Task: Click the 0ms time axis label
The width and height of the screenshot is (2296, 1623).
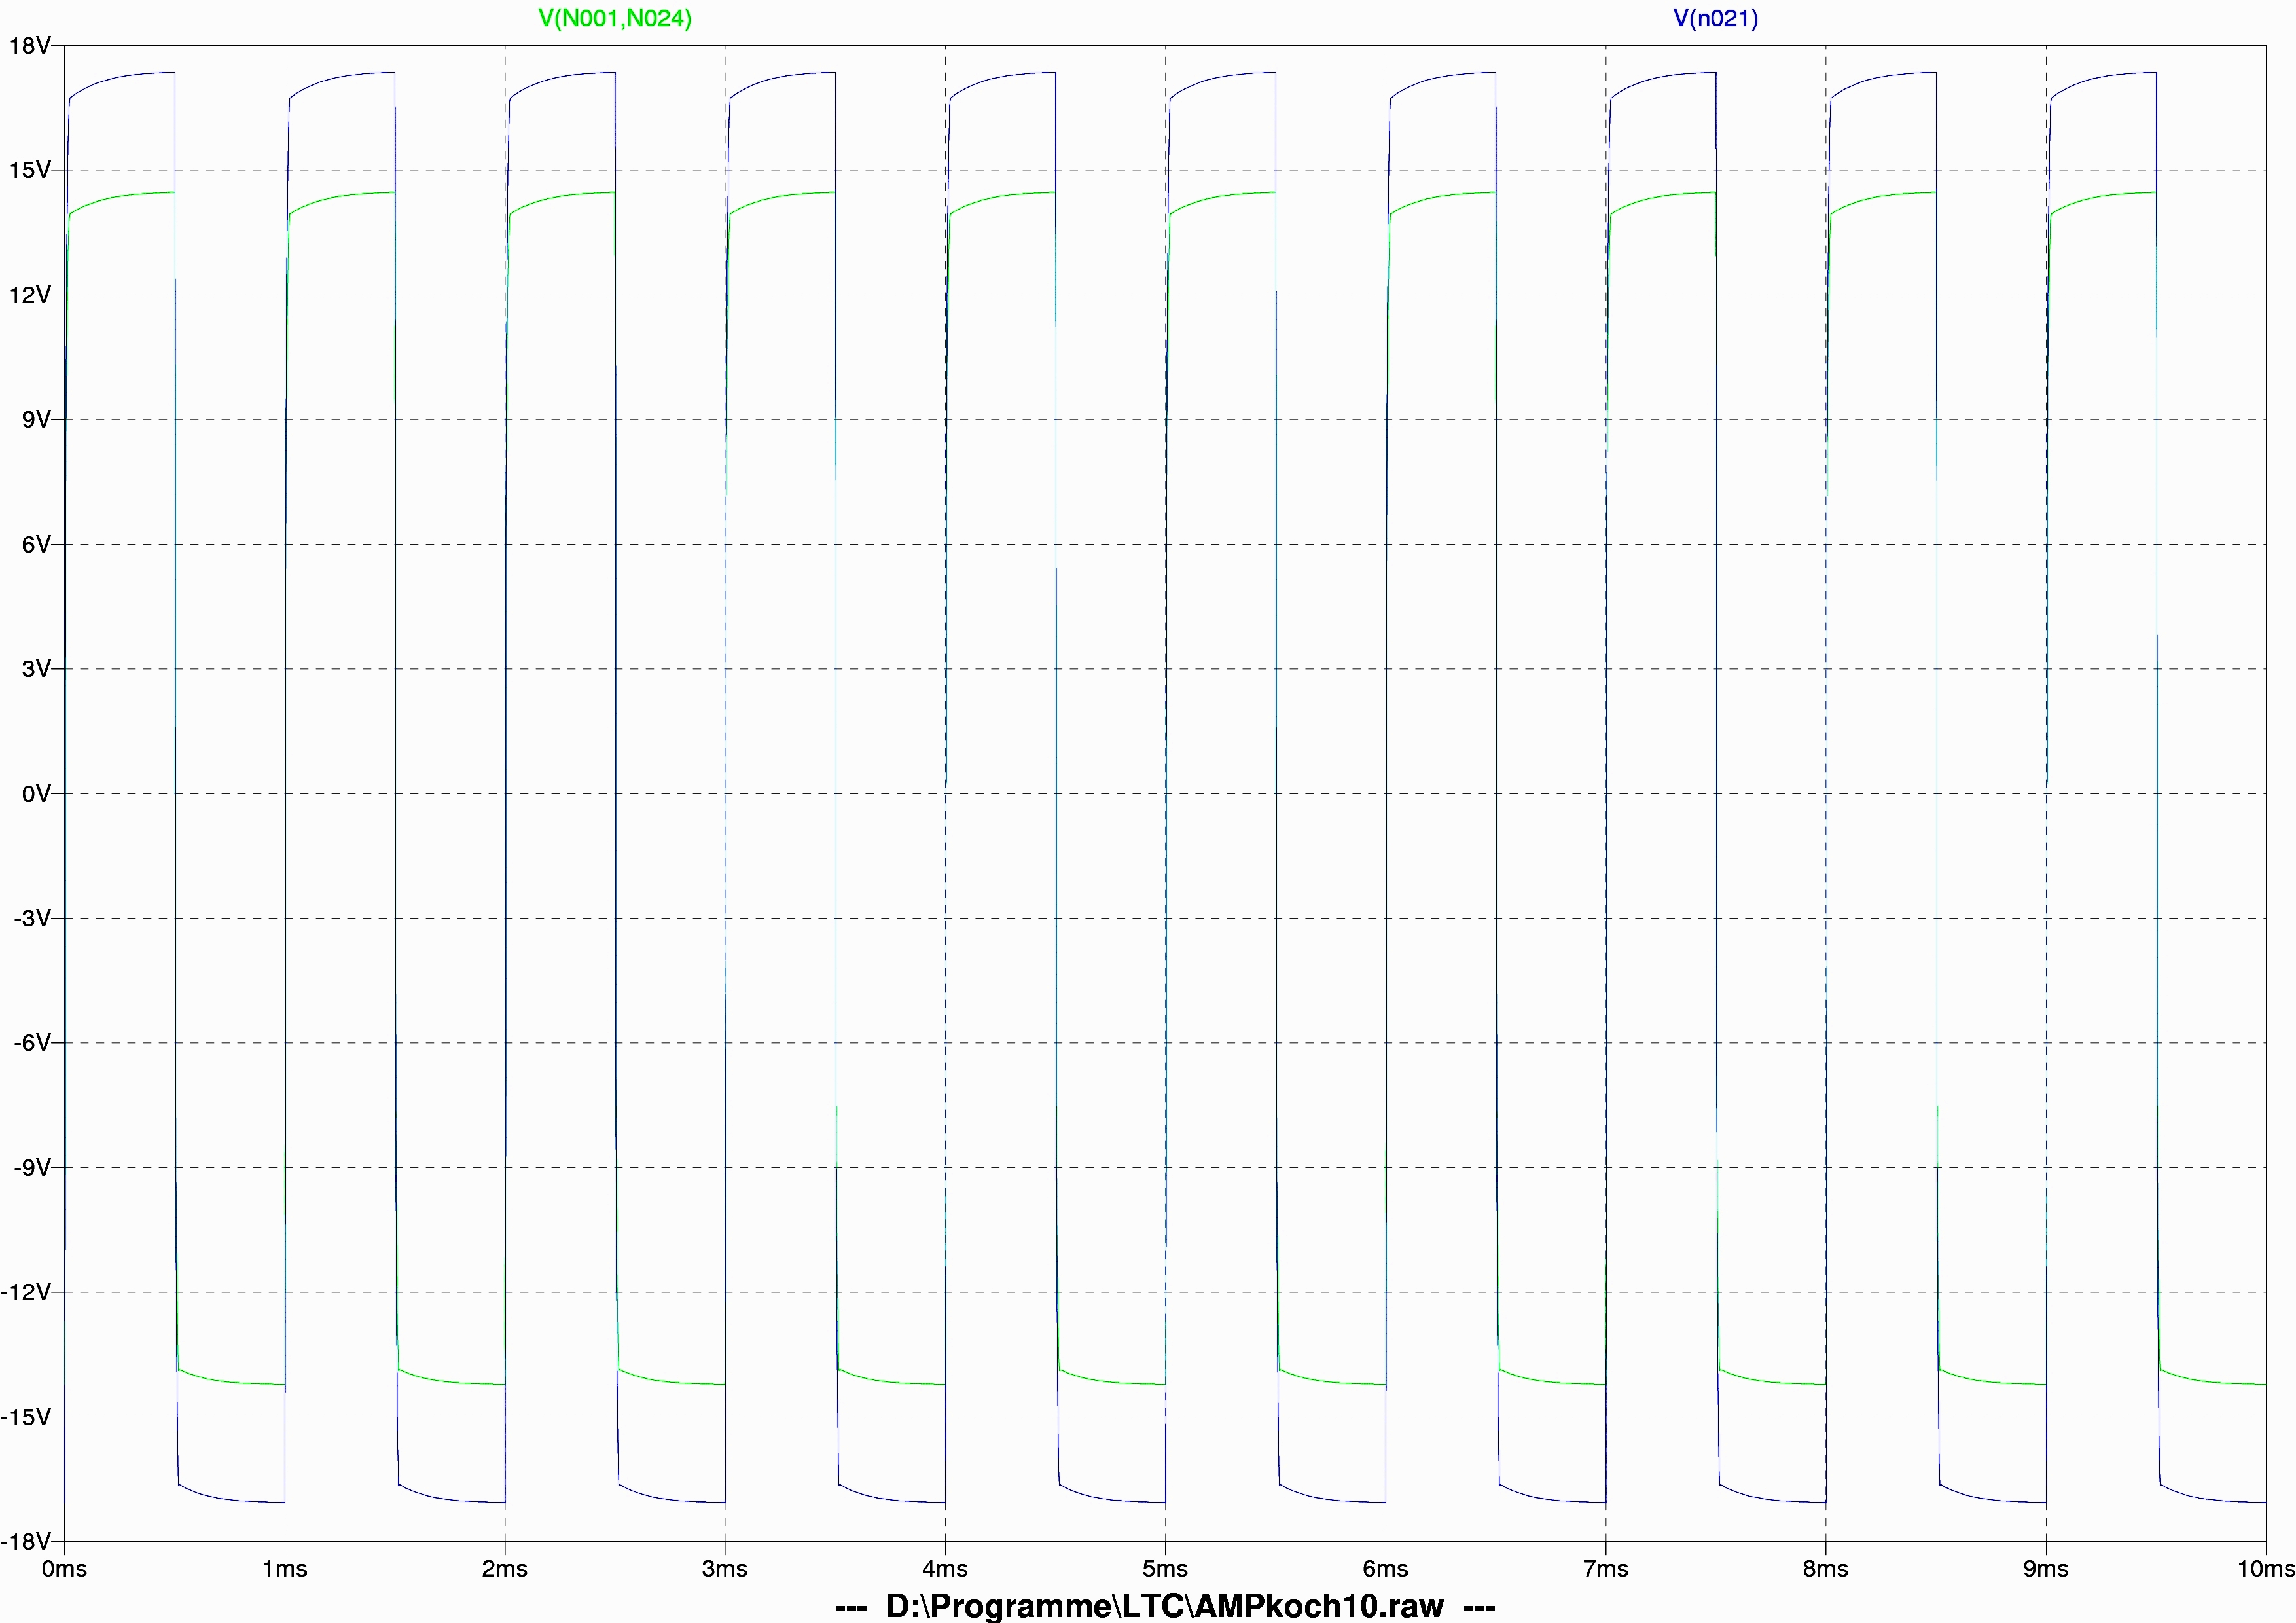Action: pos(64,1569)
